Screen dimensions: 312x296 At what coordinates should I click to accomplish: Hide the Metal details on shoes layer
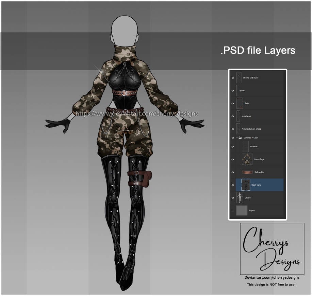[233, 129]
